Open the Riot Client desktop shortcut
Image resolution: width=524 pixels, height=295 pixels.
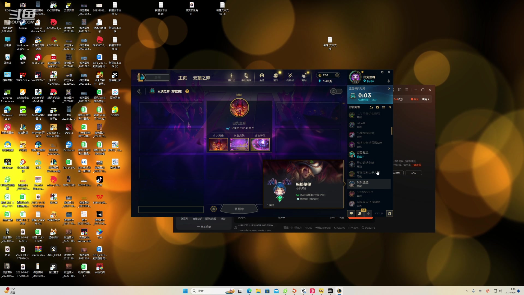(38, 59)
